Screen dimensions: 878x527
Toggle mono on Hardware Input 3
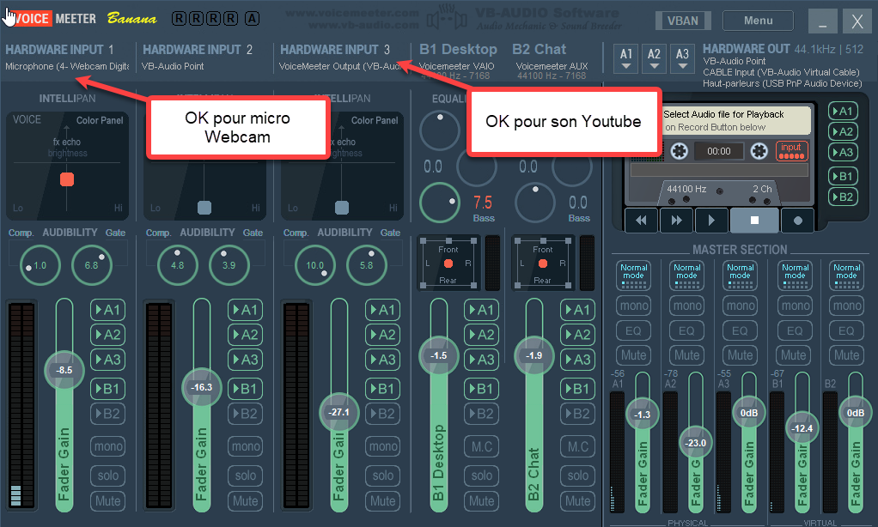(382, 446)
